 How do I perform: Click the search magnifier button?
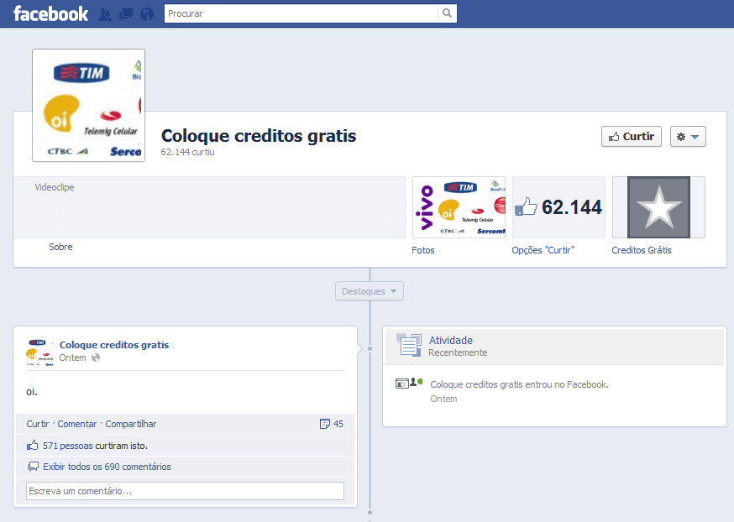pyautogui.click(x=448, y=13)
